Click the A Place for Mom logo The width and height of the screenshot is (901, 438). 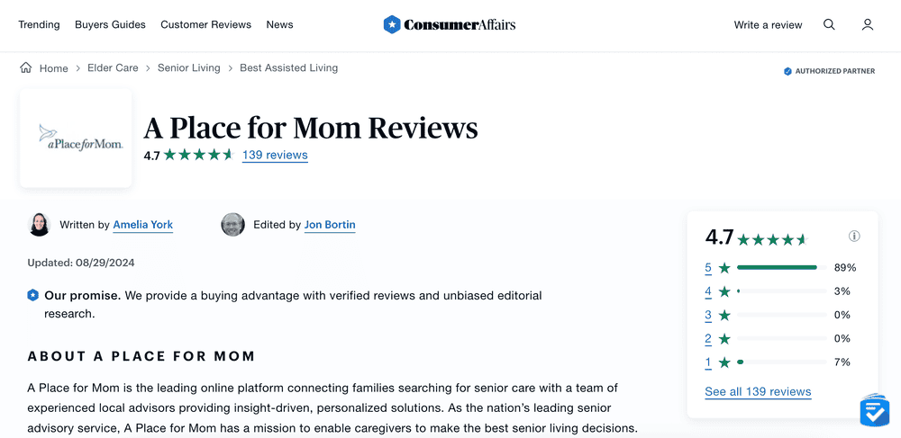[76, 139]
